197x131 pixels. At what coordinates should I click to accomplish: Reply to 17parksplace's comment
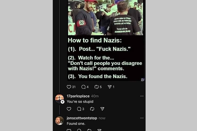79,109
